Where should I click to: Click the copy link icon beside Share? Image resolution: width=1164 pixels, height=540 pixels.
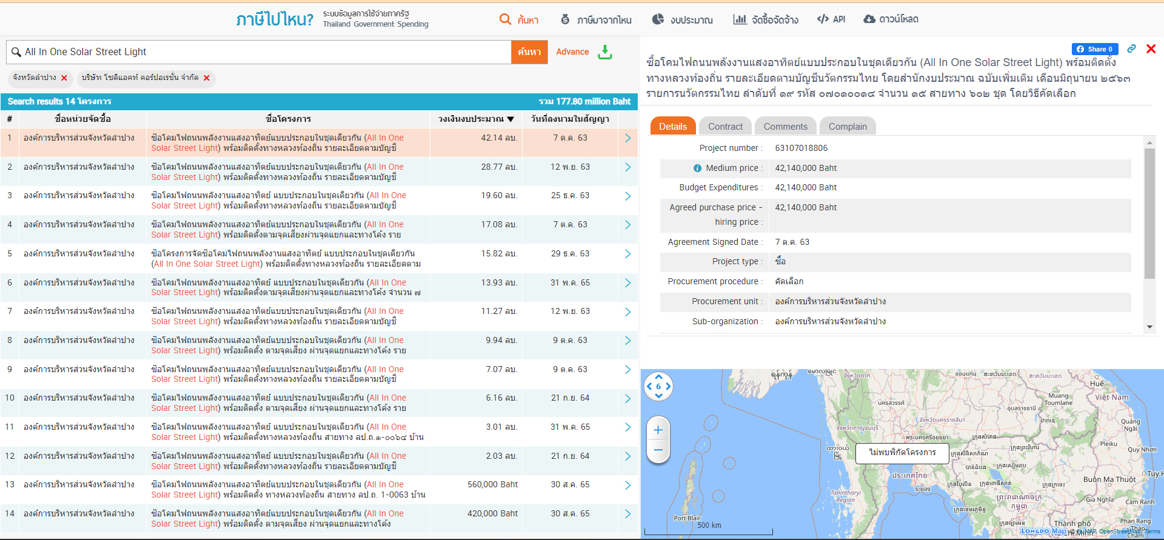[x=1131, y=49]
